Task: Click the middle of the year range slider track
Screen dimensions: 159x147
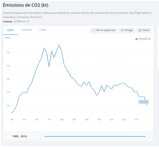Action: (x=95, y=137)
